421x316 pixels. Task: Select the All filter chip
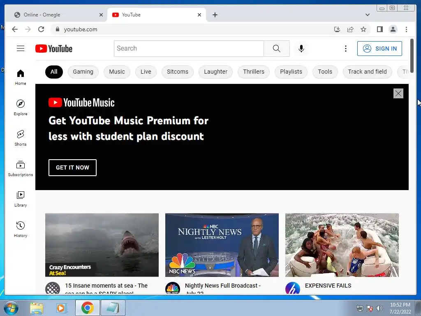[54, 72]
